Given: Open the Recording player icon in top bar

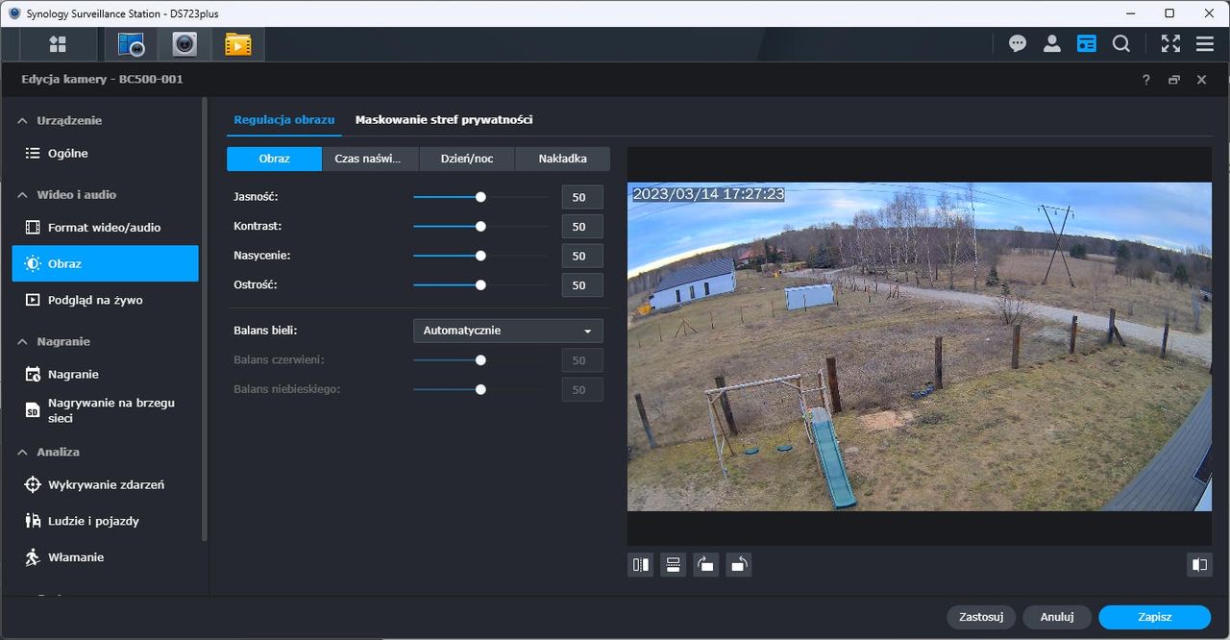Looking at the screenshot, I should coord(237,44).
